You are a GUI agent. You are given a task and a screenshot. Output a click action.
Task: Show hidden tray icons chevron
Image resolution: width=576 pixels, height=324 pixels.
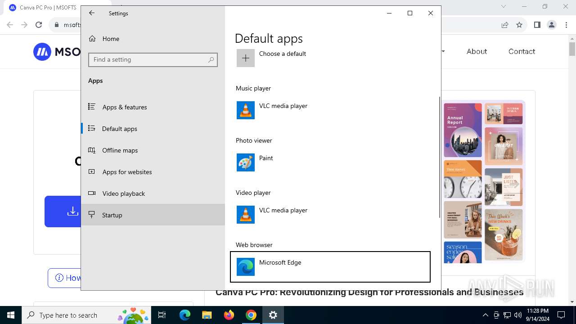[485, 315]
